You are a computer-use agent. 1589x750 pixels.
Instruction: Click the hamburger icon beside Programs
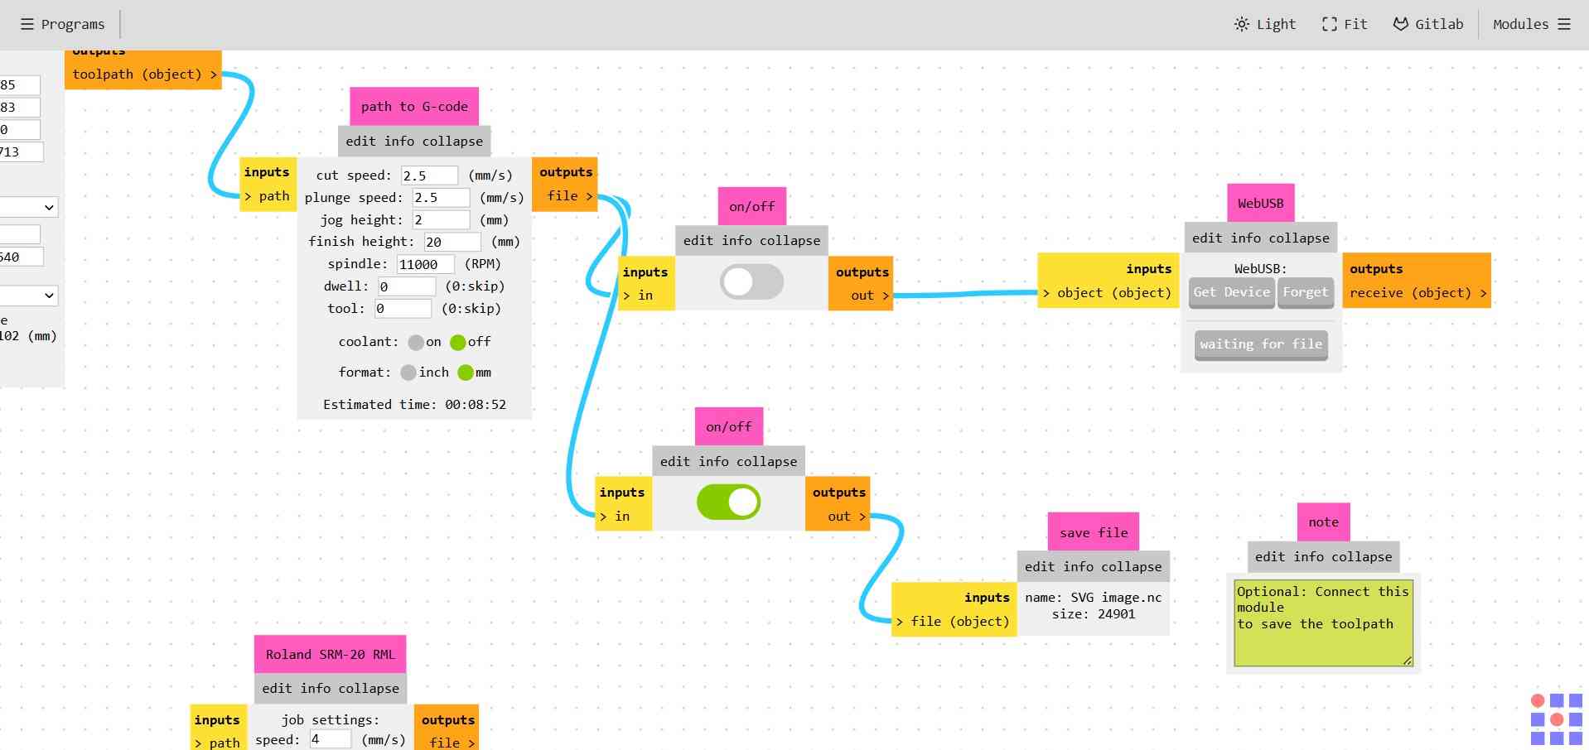[x=27, y=24]
